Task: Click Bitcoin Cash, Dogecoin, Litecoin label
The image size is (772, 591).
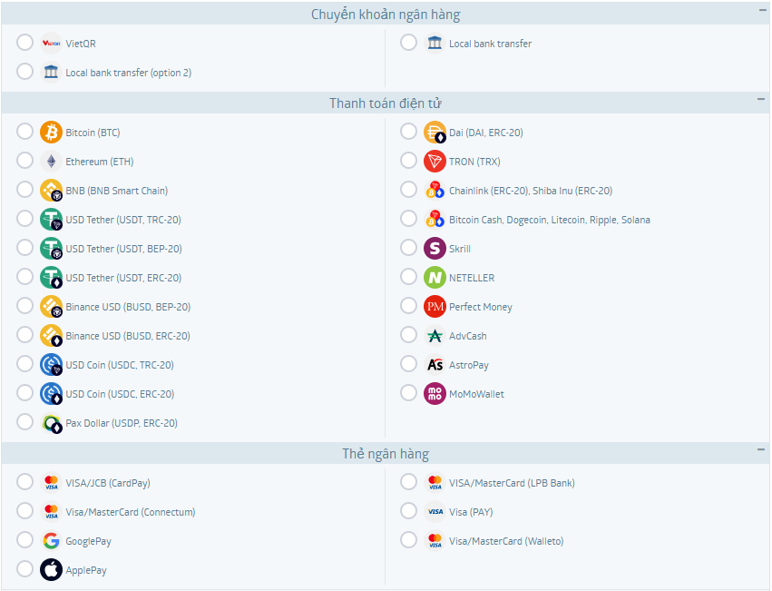Action: [550, 220]
